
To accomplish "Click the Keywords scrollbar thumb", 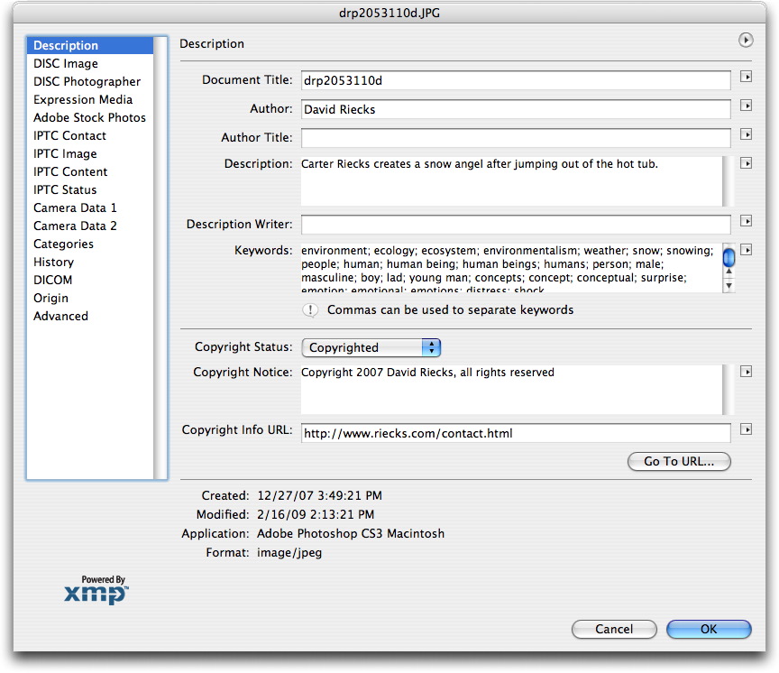I will (x=729, y=257).
